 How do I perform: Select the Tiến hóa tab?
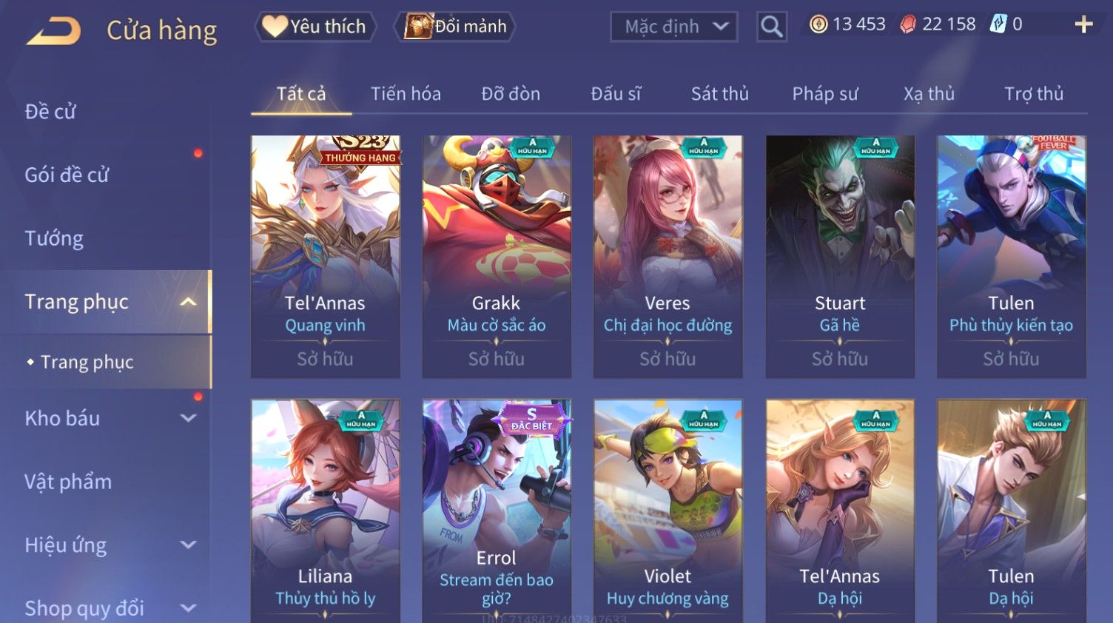pos(406,94)
